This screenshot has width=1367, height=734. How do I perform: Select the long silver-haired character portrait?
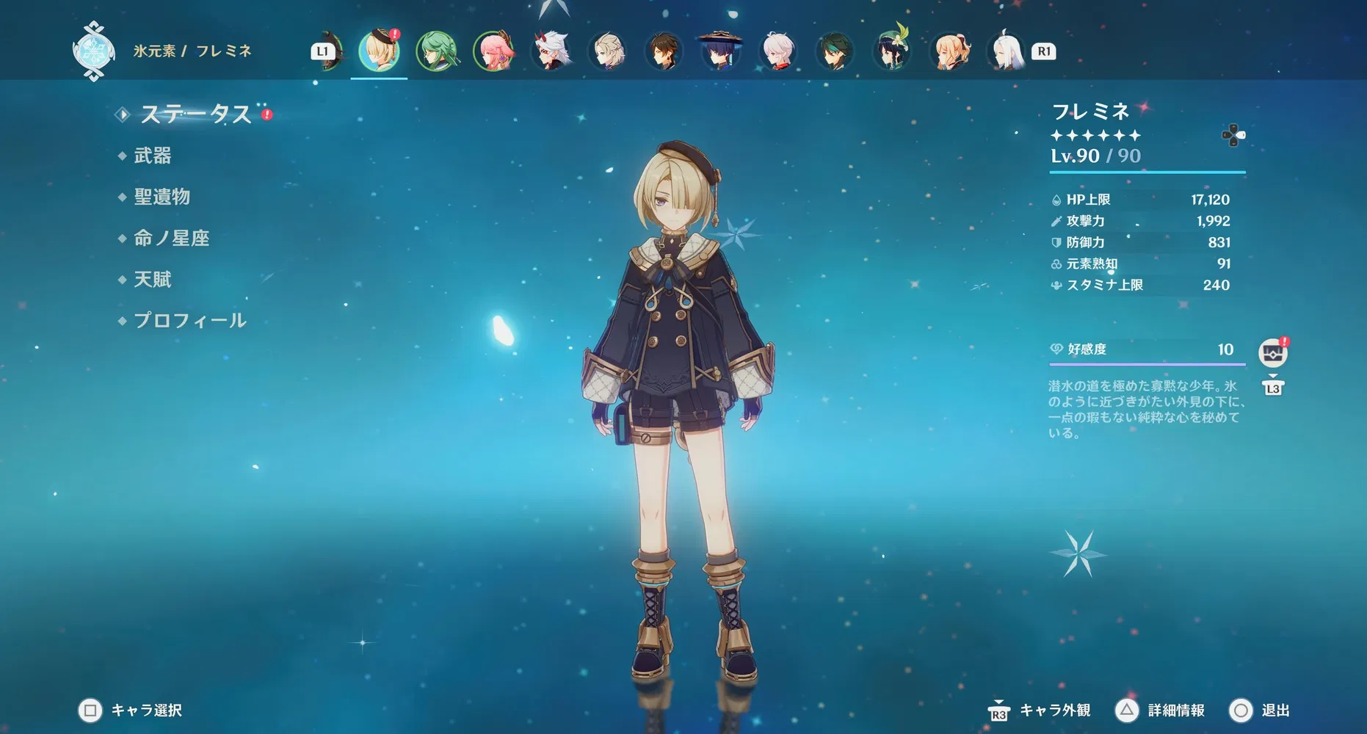[1007, 51]
